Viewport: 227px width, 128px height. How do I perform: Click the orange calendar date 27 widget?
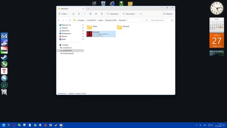point(217,41)
